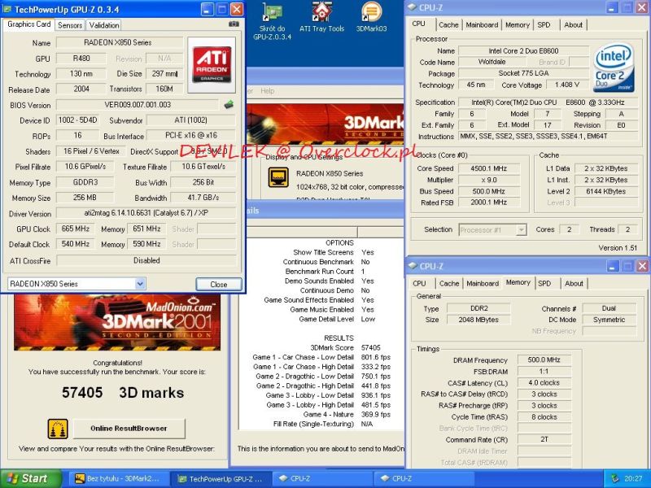The height and width of the screenshot is (488, 651).
Task: Click the Online ResultBrowser tree icon
Action: (58, 429)
